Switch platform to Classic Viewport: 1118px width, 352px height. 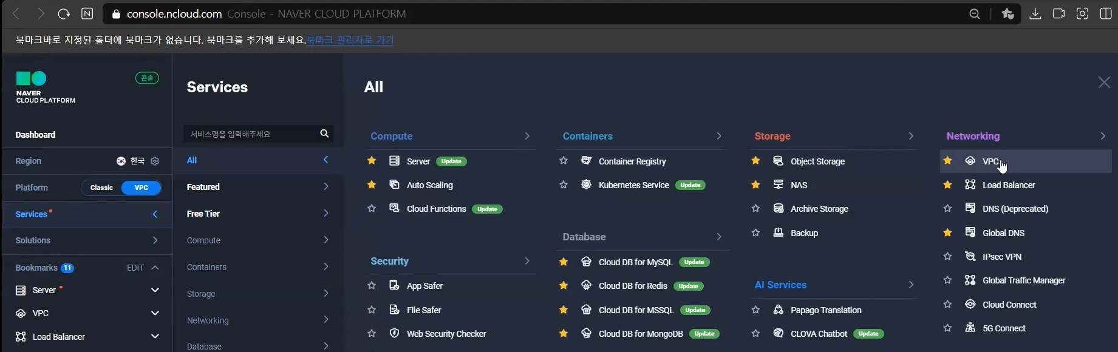pos(101,188)
